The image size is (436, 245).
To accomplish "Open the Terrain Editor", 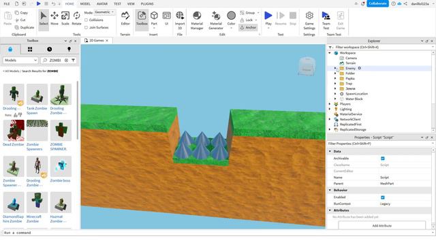I will [125, 18].
